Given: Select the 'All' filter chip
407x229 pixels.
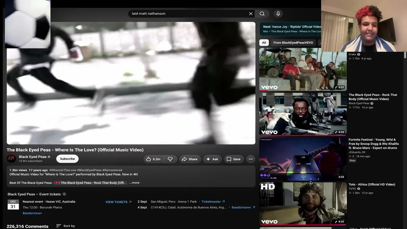Looking at the screenshot, I should click(264, 43).
